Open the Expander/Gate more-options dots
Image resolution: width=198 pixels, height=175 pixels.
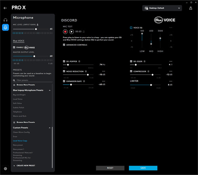click(x=104, y=81)
